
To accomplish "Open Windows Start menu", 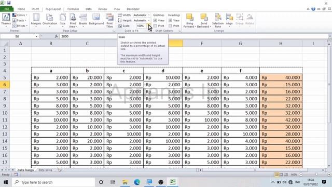I will (6, 182).
